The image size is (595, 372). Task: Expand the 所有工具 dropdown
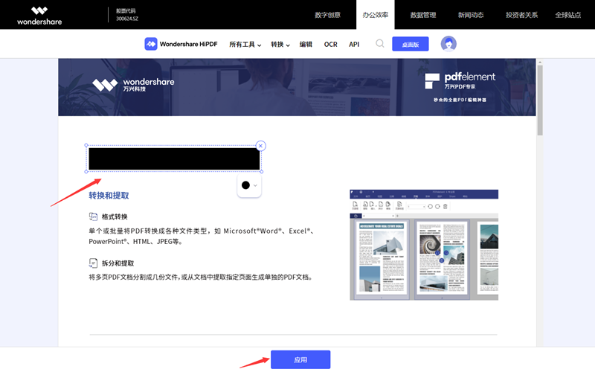(x=245, y=45)
